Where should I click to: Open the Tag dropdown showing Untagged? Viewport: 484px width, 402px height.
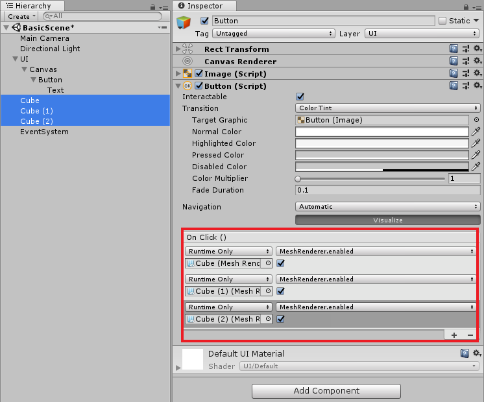pos(274,33)
